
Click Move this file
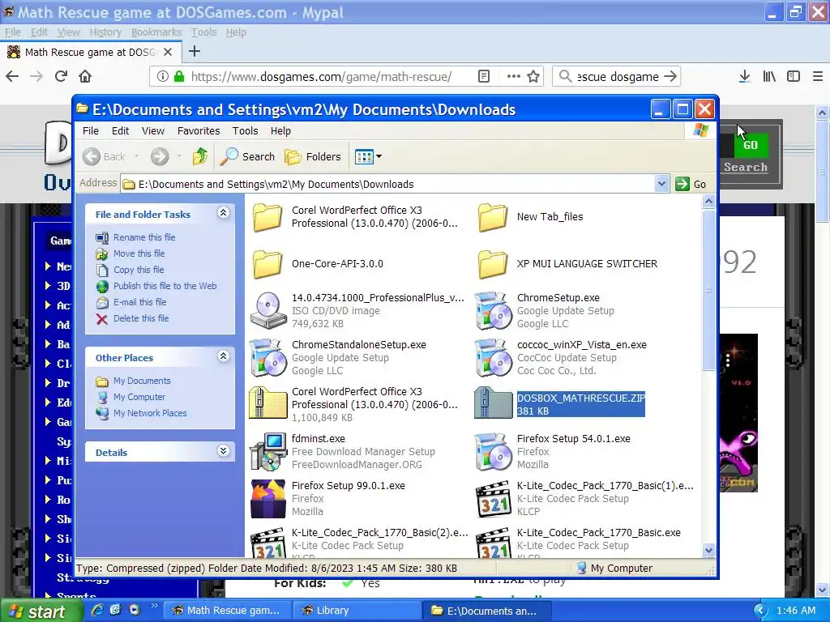pos(139,253)
